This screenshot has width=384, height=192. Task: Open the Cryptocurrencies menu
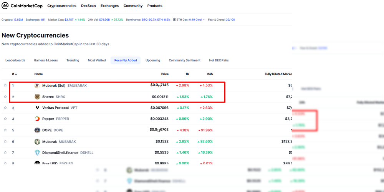pyautogui.click(x=62, y=6)
